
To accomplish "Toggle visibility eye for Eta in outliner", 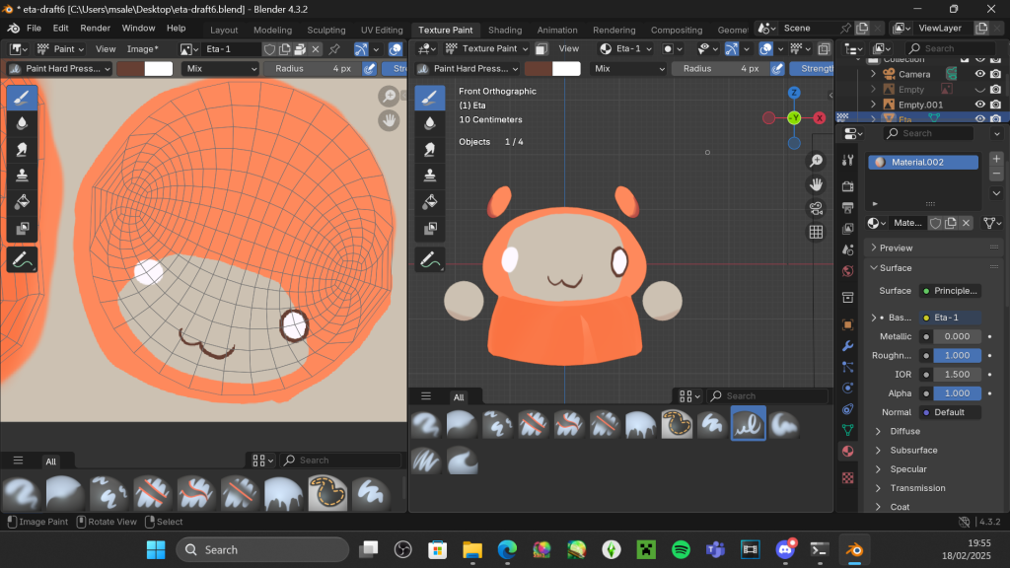I will click(x=979, y=118).
